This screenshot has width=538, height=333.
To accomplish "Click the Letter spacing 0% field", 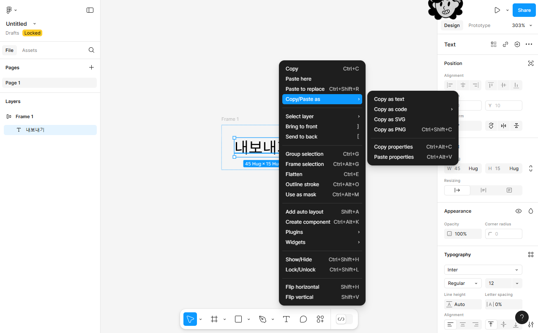I will [x=503, y=304].
